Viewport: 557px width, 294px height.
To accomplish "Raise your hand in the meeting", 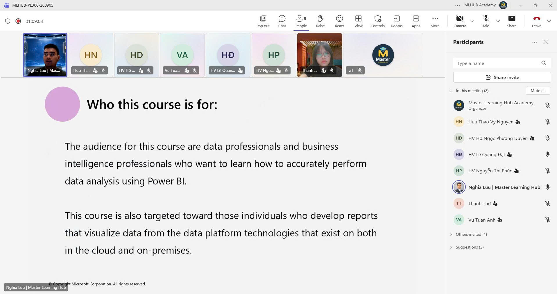I will pos(320,21).
